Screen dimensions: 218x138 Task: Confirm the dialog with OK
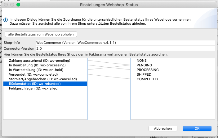[197, 128]
